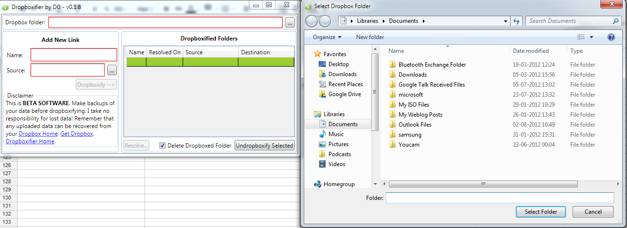Open the Organize menu
This screenshot has width=627, height=228.
[x=327, y=37]
